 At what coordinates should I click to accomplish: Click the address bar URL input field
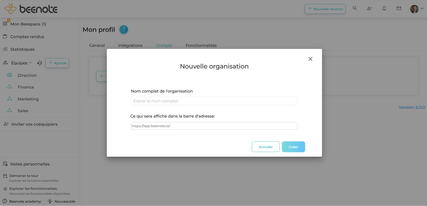(x=214, y=126)
